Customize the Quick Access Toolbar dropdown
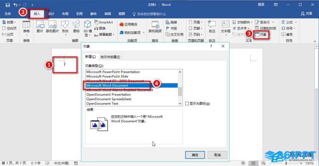 pos(32,5)
